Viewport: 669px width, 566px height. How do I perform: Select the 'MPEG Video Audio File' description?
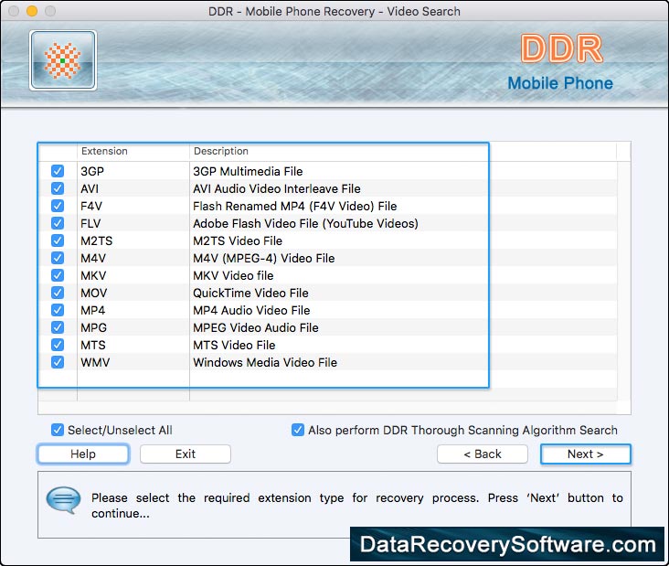point(256,327)
